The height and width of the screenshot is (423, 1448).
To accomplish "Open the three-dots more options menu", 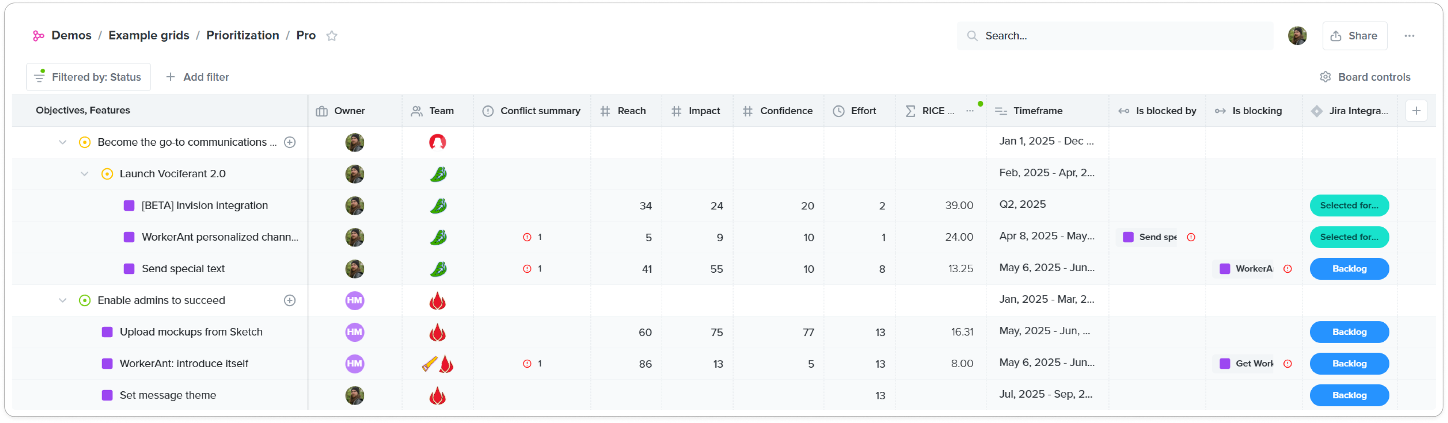I will [1409, 35].
